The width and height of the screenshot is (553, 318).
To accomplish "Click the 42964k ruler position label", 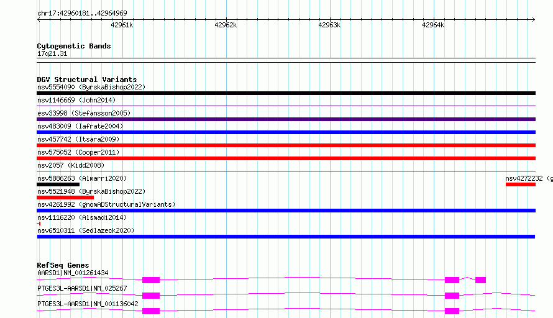I will click(x=432, y=25).
